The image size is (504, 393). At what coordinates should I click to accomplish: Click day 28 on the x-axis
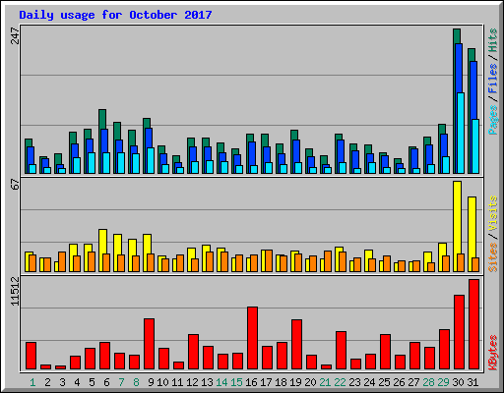point(428,382)
